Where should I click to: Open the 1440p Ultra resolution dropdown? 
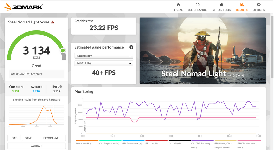[x=104, y=64]
